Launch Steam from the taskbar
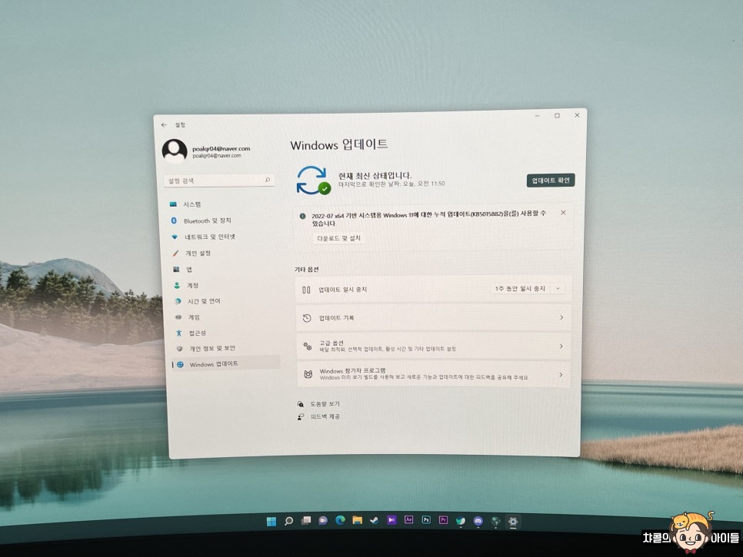743x557 pixels. [375, 520]
